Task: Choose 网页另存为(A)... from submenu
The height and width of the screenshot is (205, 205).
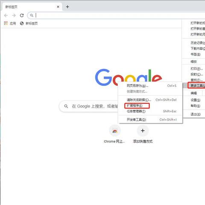Action: 151,86
